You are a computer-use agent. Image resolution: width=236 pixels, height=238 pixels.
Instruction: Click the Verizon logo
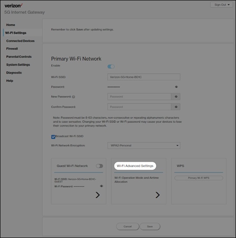(x=14, y=6)
